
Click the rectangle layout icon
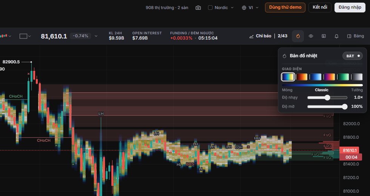pyautogui.click(x=23, y=36)
